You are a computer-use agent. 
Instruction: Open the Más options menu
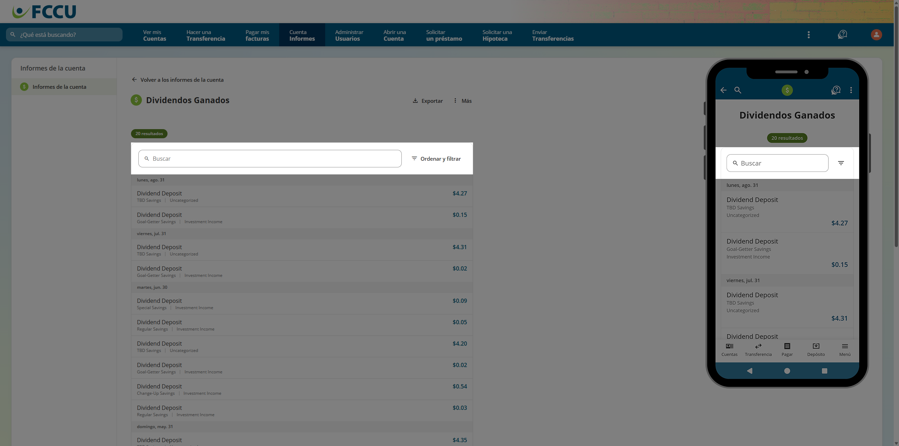[x=462, y=101]
